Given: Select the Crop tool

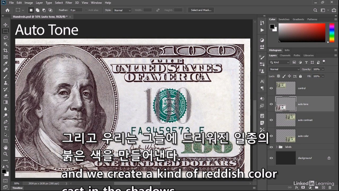Looking at the screenshot, I should (x=6, y=50).
